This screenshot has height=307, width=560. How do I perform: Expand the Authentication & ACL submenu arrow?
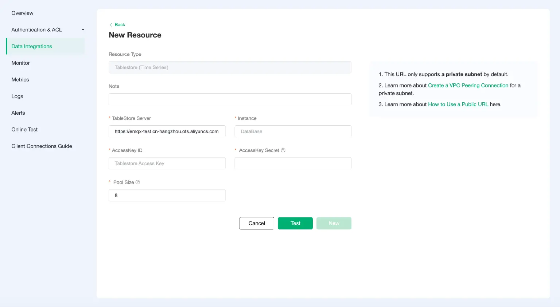click(83, 29)
